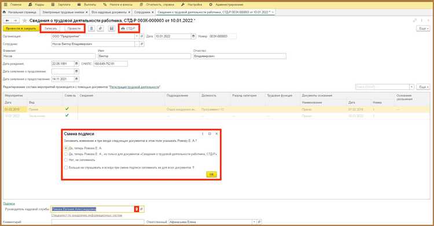Maximize the Смена подписи dialog
This screenshot has width=434, height=226.
209,134
